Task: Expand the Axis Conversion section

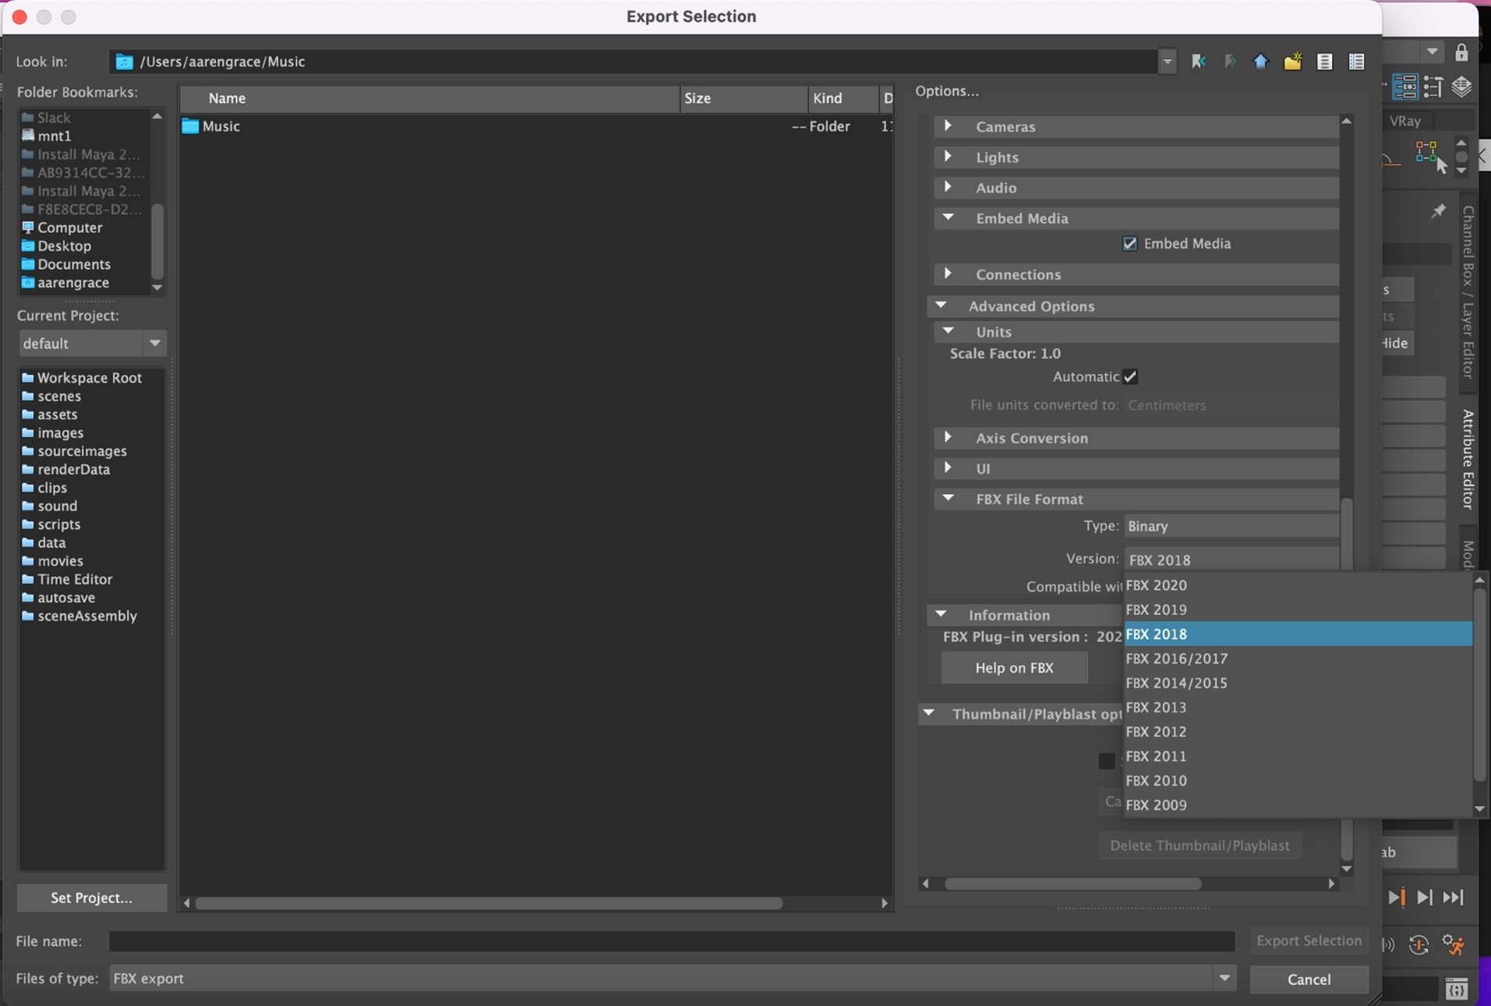Action: tap(948, 438)
